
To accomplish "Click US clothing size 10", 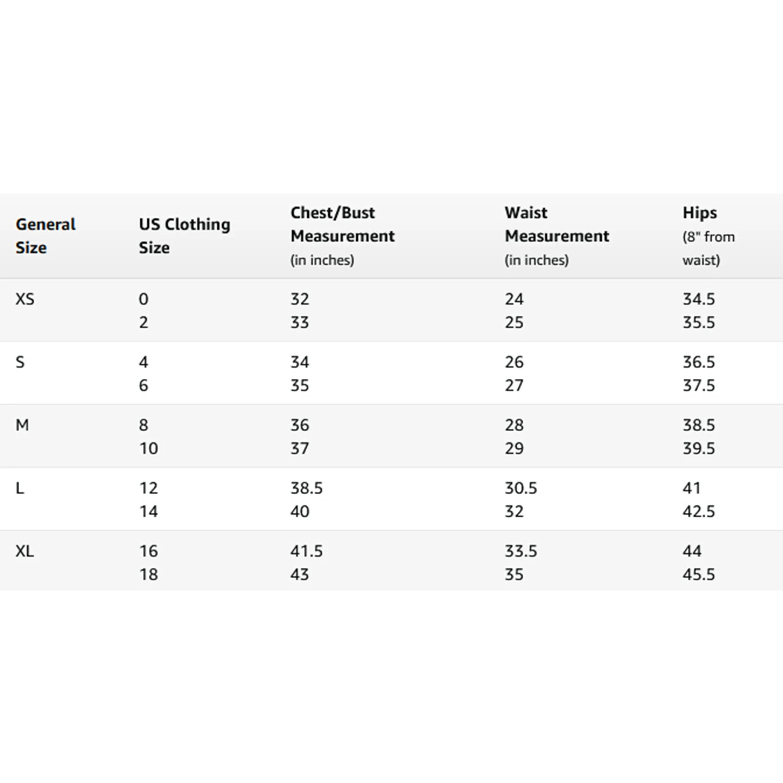I will (148, 449).
